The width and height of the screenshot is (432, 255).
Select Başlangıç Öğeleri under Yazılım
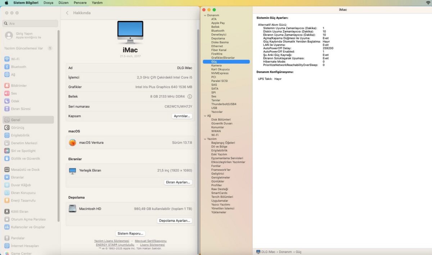click(223, 143)
